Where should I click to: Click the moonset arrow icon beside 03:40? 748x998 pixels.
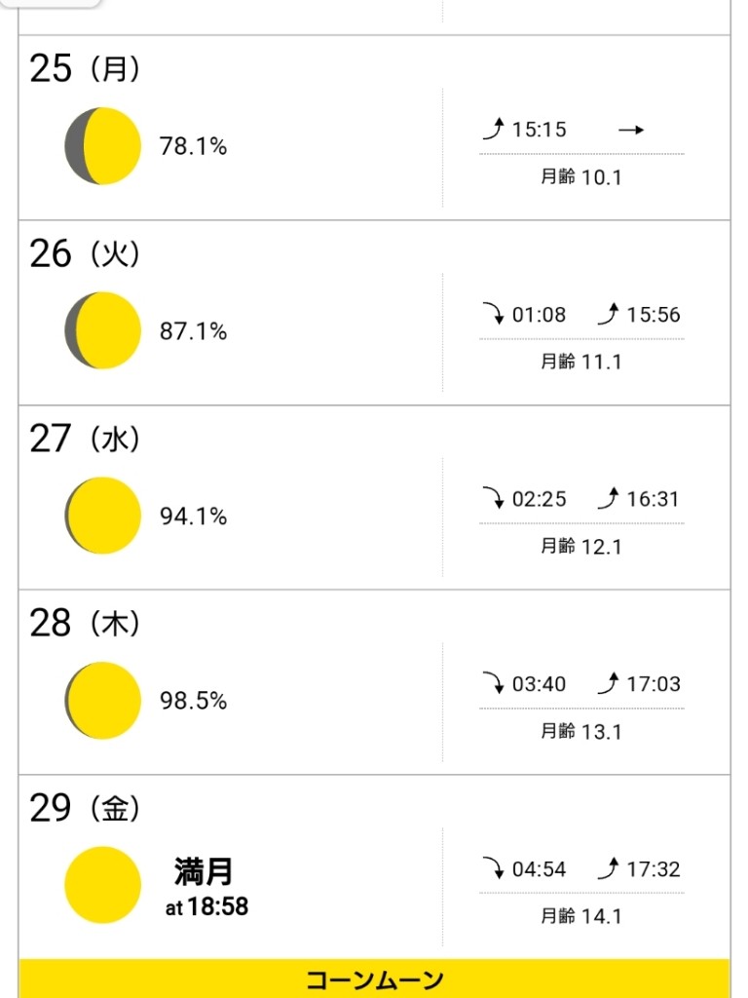(494, 682)
